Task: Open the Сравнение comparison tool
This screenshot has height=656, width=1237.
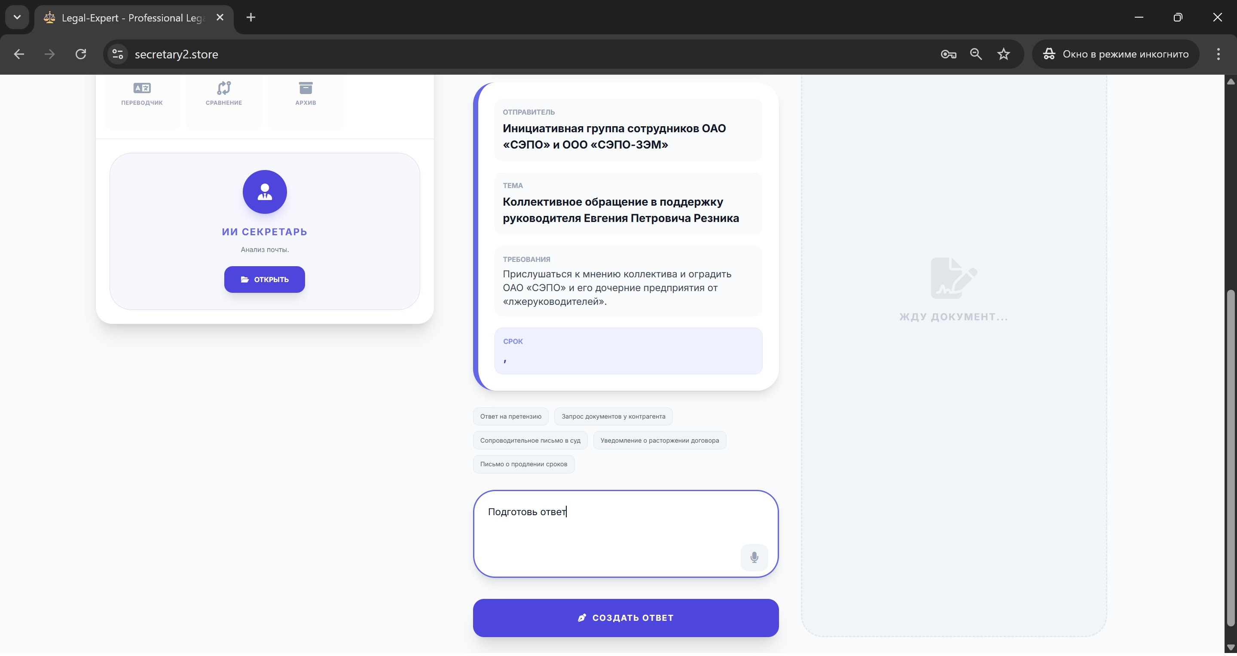Action: coord(224,94)
